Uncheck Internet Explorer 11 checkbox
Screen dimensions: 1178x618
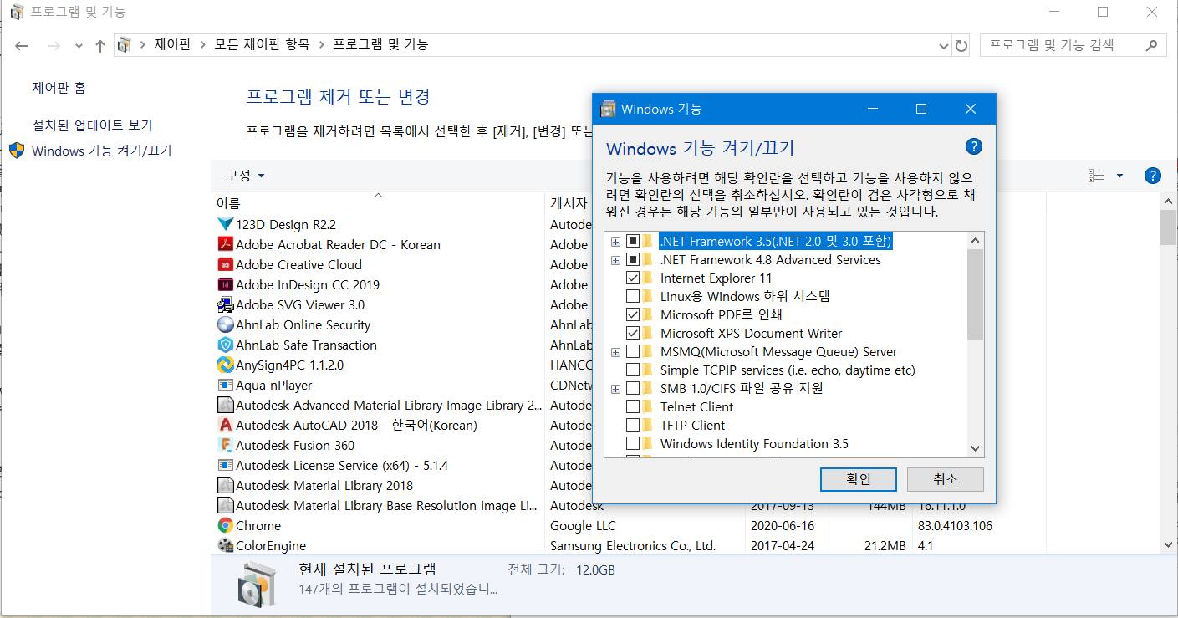(x=633, y=278)
